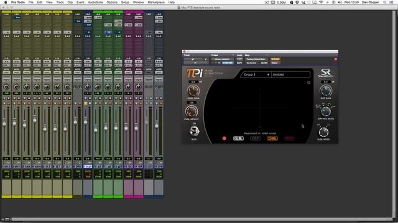Click the stereo pan indicator on eighth channel
This screenshot has height=223, width=398.
[78, 87]
